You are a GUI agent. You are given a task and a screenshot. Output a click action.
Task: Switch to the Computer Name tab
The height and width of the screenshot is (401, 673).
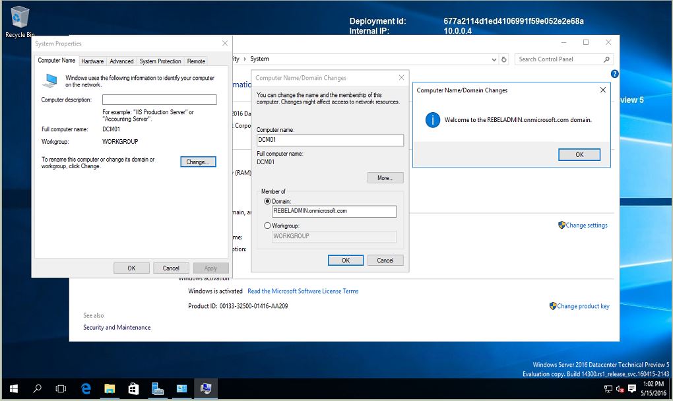[57, 61]
